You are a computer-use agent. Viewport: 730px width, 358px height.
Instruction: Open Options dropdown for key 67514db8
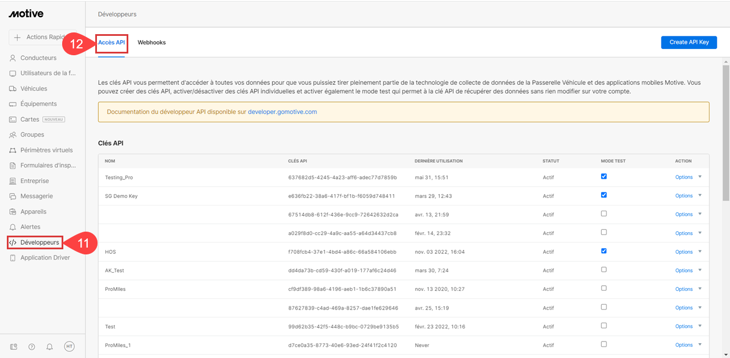(x=688, y=215)
